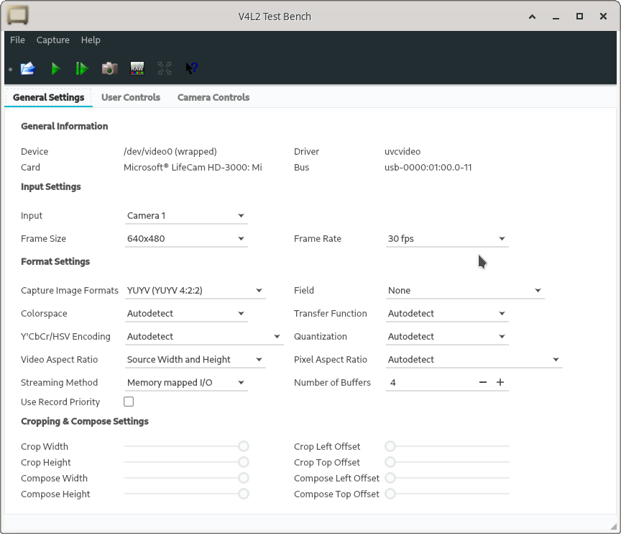621x534 pixels.
Task: Click the RAW device toolbar icon
Action: 137,68
